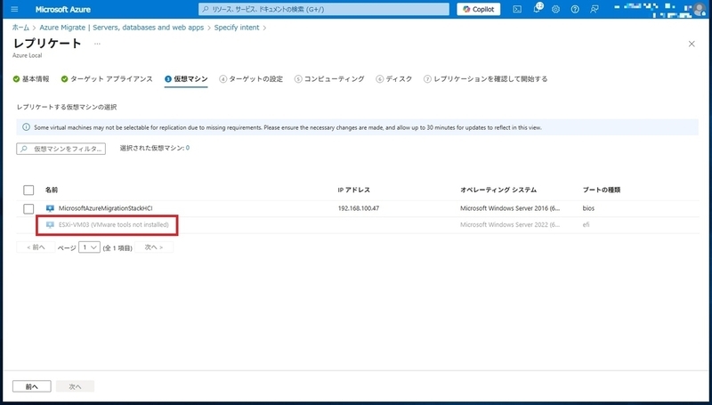Check the MicrosoftAzureMigrationStackHCI row checkbox
712x405 pixels.
click(x=28, y=208)
